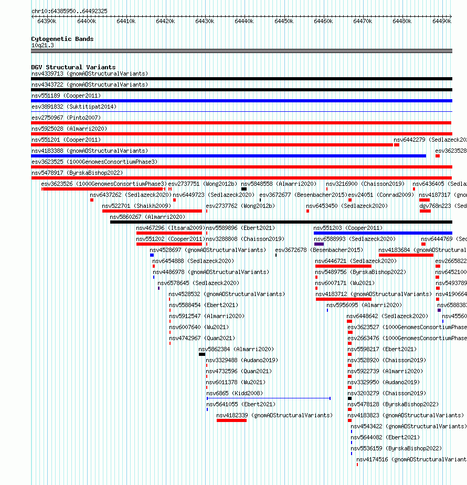Select nsv5912547 (Almarri2020) label
Image resolution: width=467 pixels, height=485 pixels.
point(207,317)
